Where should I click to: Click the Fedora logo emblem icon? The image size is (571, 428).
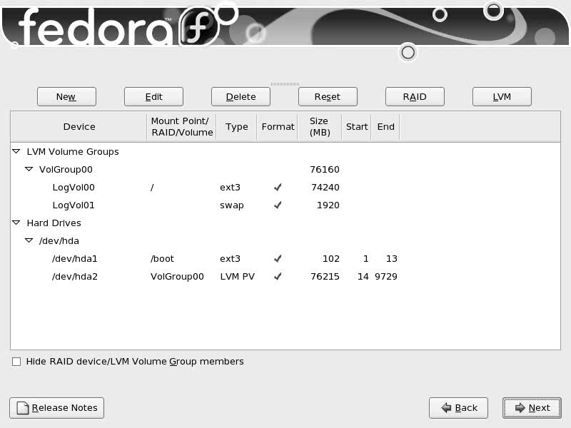198,27
